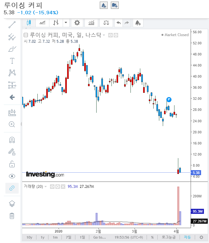
Task: Toggle the 로그눈금 log scale
Action: (168, 237)
